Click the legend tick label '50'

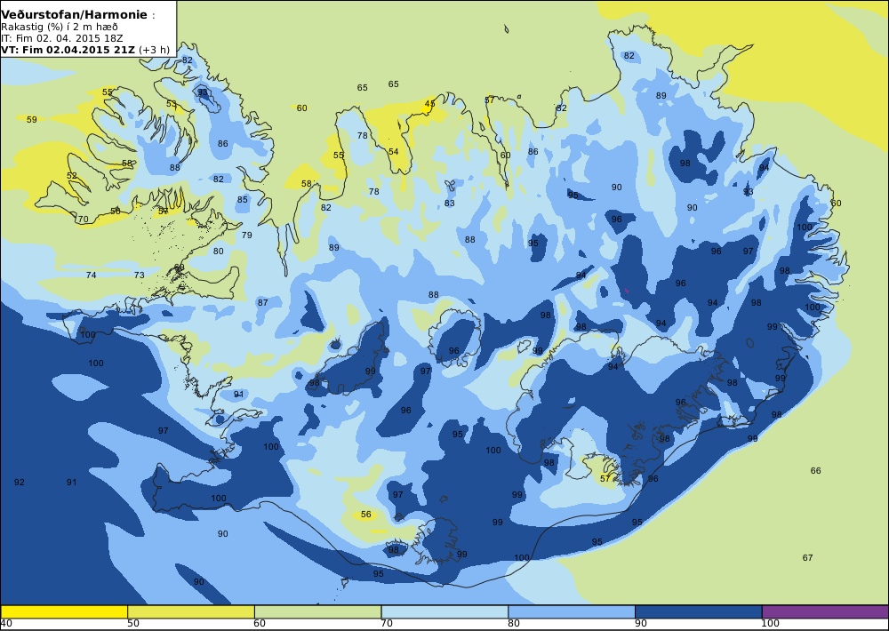pyautogui.click(x=133, y=624)
